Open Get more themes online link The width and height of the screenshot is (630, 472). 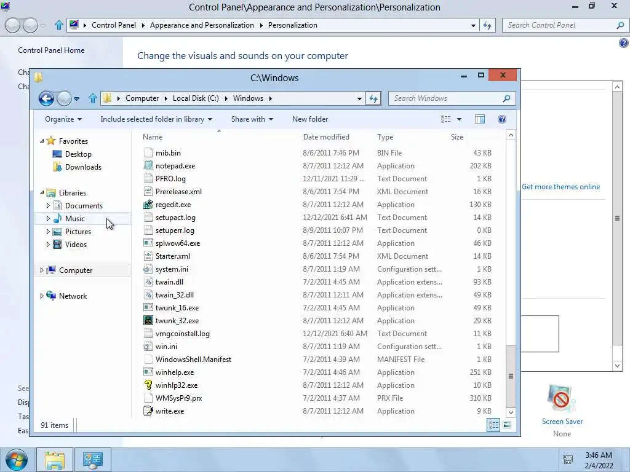coord(561,187)
